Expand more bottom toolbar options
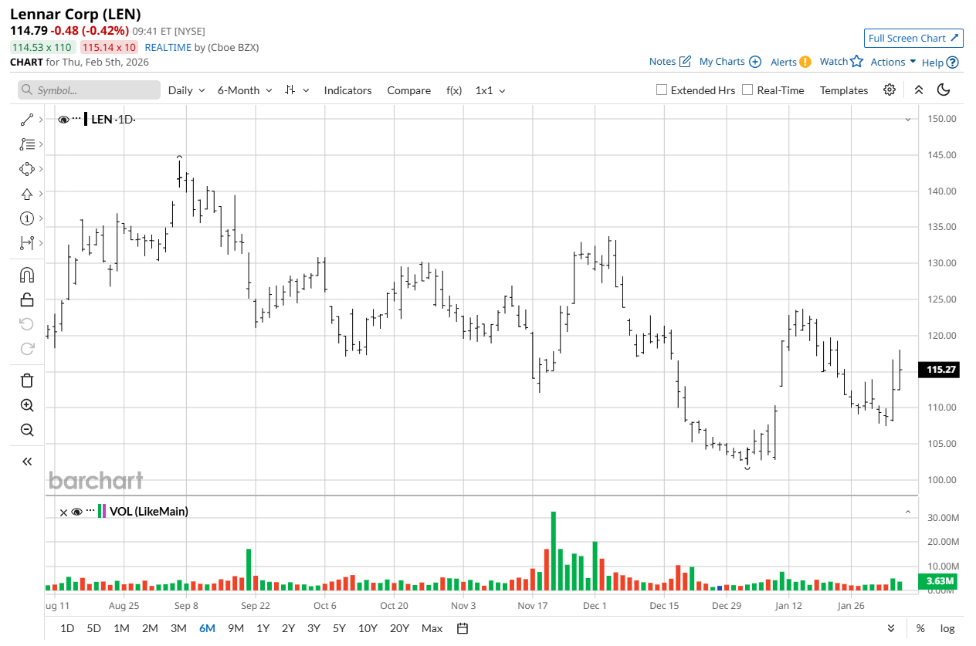This screenshot has width=976, height=646. coord(891,628)
